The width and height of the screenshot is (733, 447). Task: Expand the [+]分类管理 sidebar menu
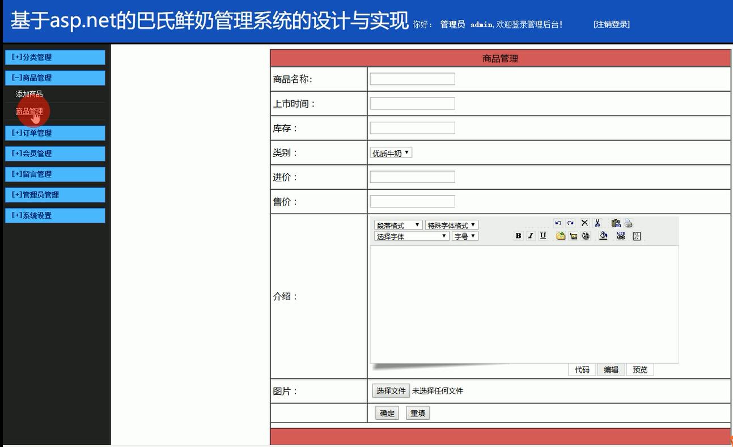[x=55, y=57]
